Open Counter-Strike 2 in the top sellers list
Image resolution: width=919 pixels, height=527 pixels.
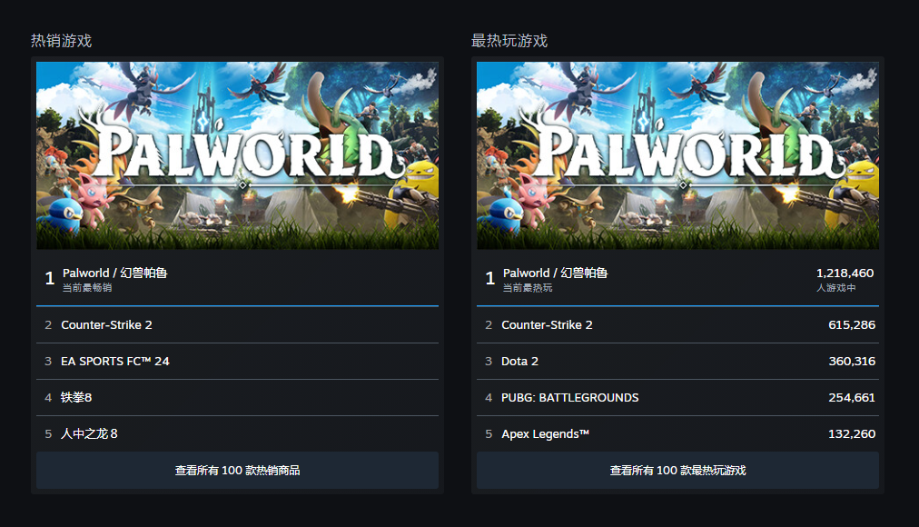pyautogui.click(x=106, y=325)
